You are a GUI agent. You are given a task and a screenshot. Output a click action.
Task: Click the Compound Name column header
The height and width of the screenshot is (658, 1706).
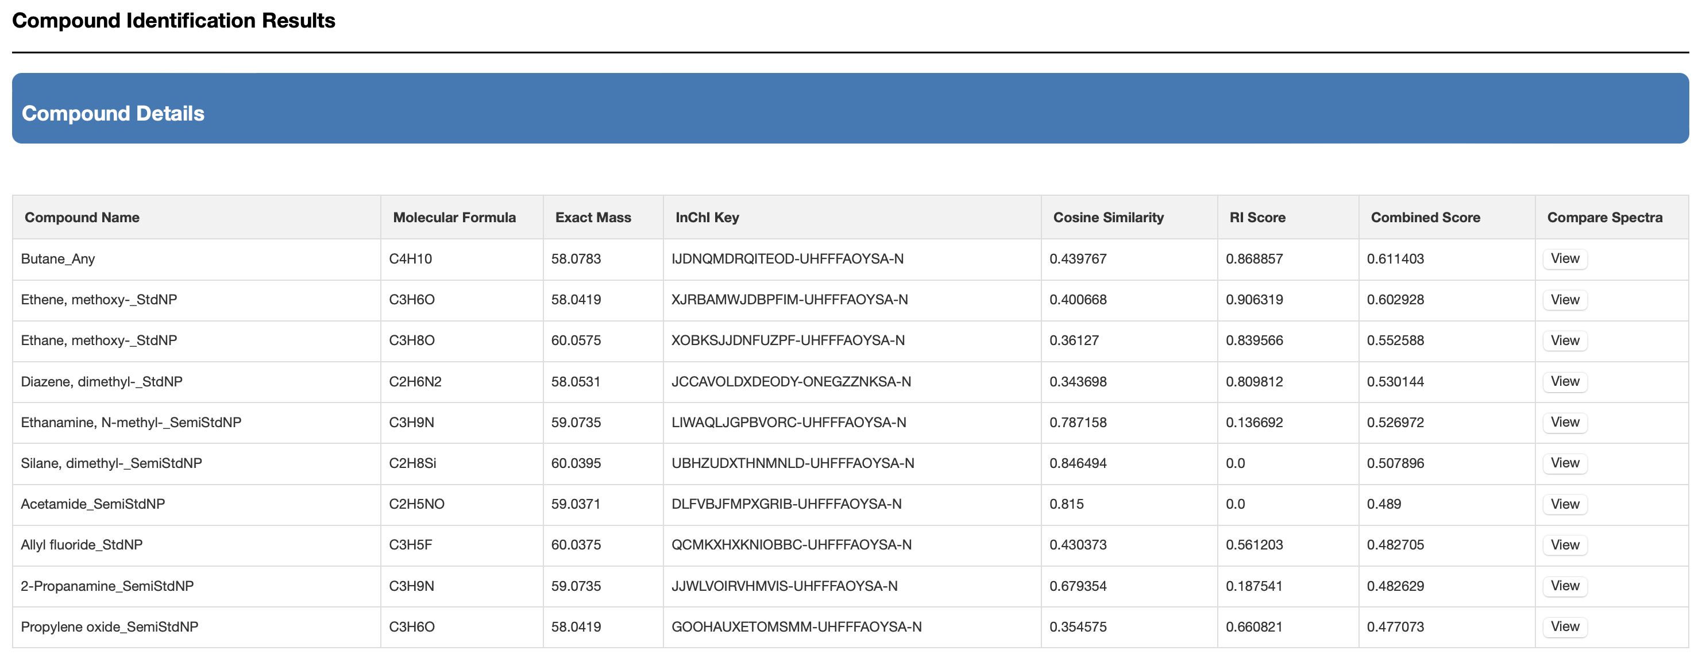[82, 218]
